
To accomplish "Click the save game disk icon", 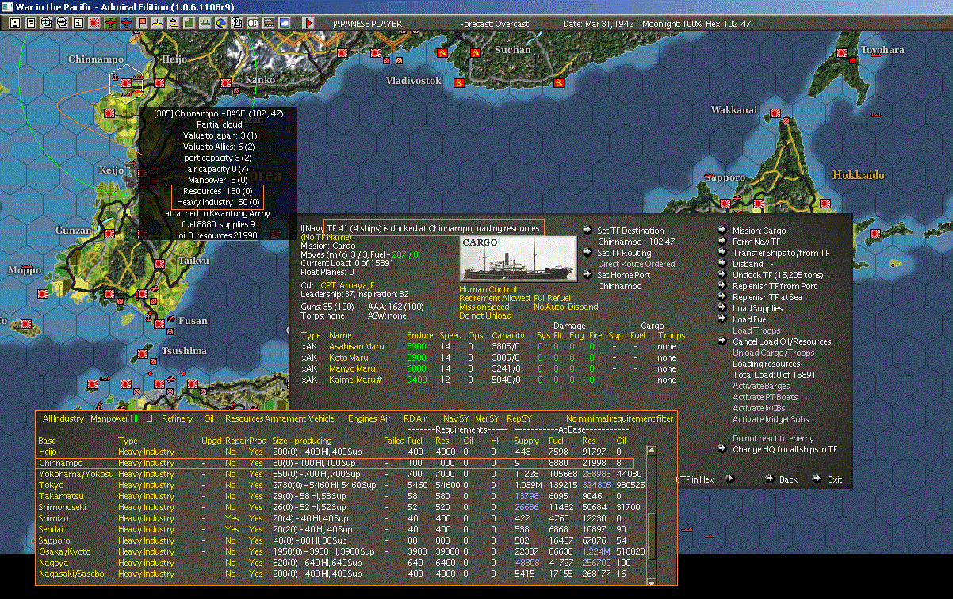I will [15, 23].
